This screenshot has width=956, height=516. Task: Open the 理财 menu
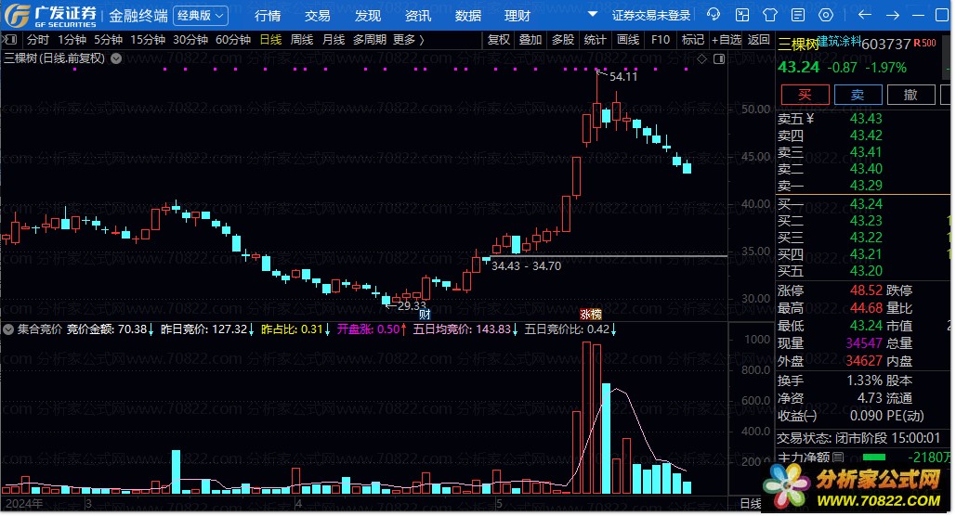point(517,16)
